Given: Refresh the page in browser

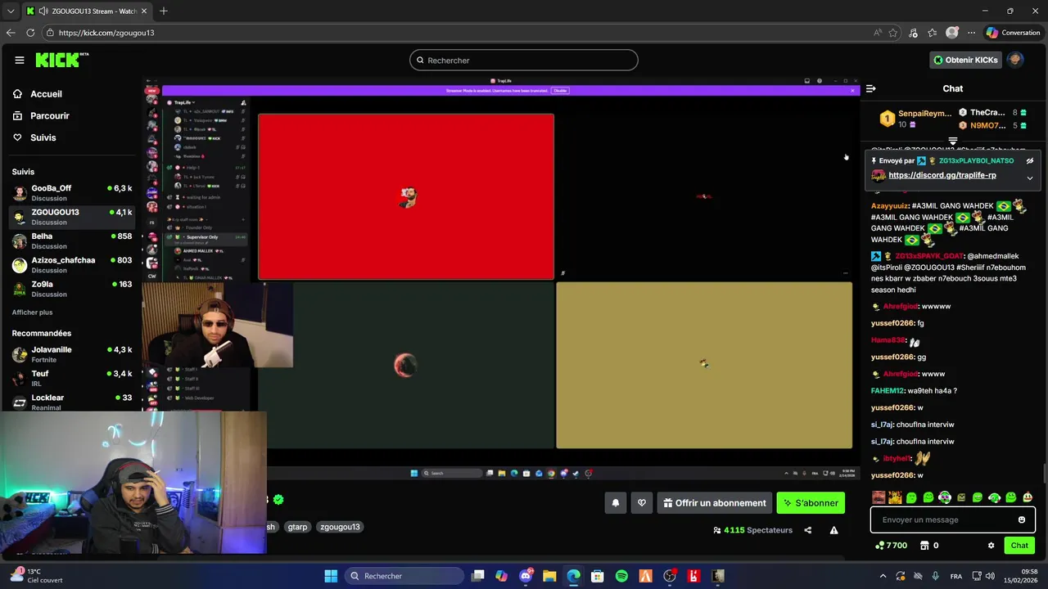Looking at the screenshot, I should pyautogui.click(x=30, y=33).
